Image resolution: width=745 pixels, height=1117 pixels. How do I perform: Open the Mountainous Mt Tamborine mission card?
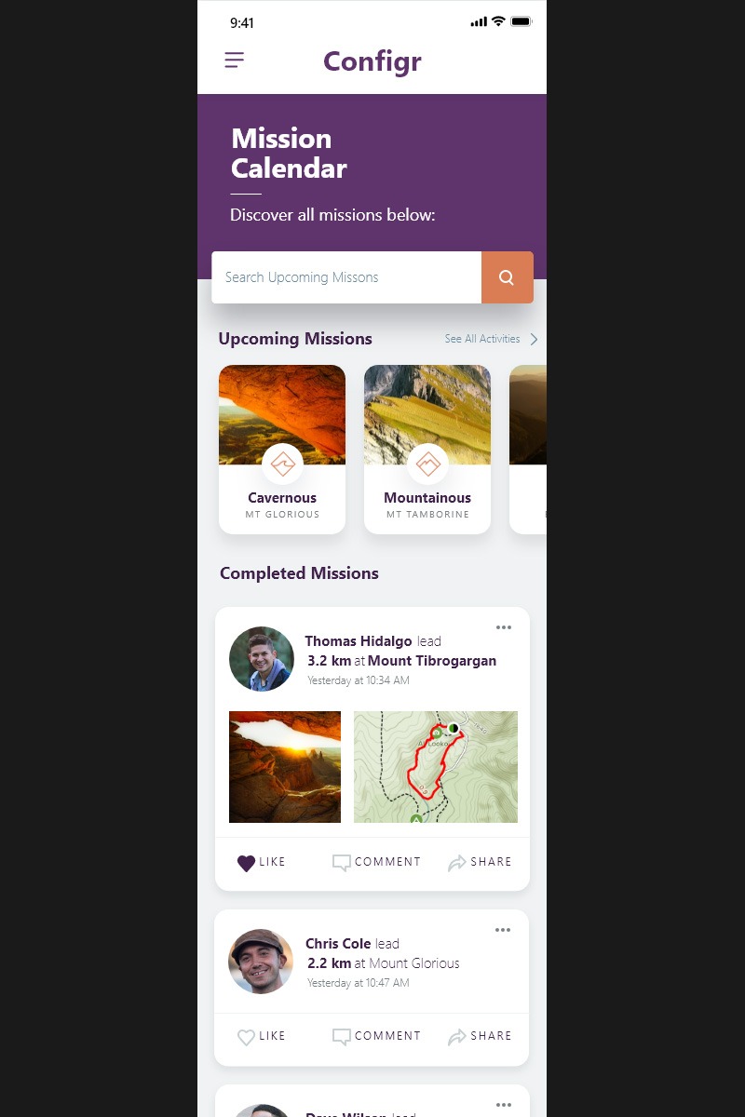(x=427, y=450)
